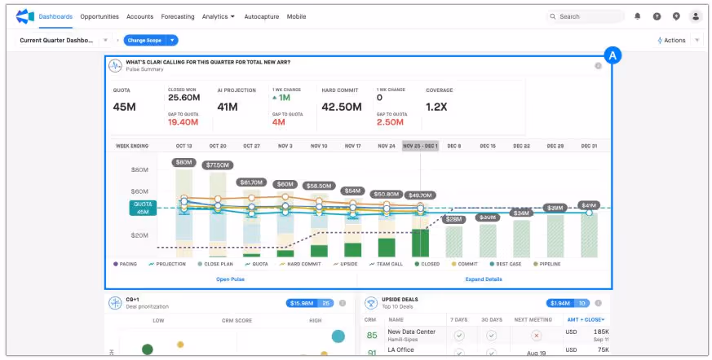Go to Accounts tab
The height and width of the screenshot is (360, 712).
[x=139, y=16]
